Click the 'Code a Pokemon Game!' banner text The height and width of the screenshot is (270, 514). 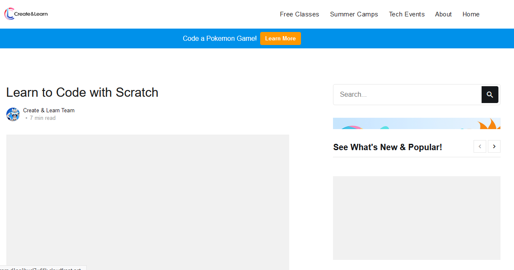click(x=220, y=38)
